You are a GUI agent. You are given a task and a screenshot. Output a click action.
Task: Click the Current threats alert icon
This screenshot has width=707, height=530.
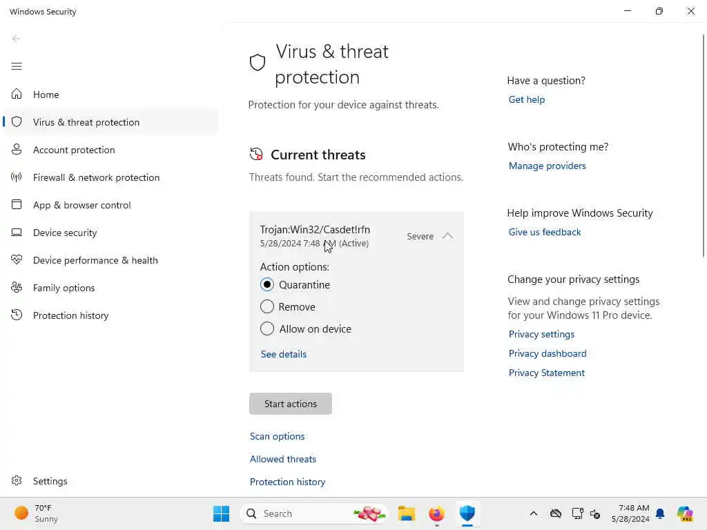point(256,154)
